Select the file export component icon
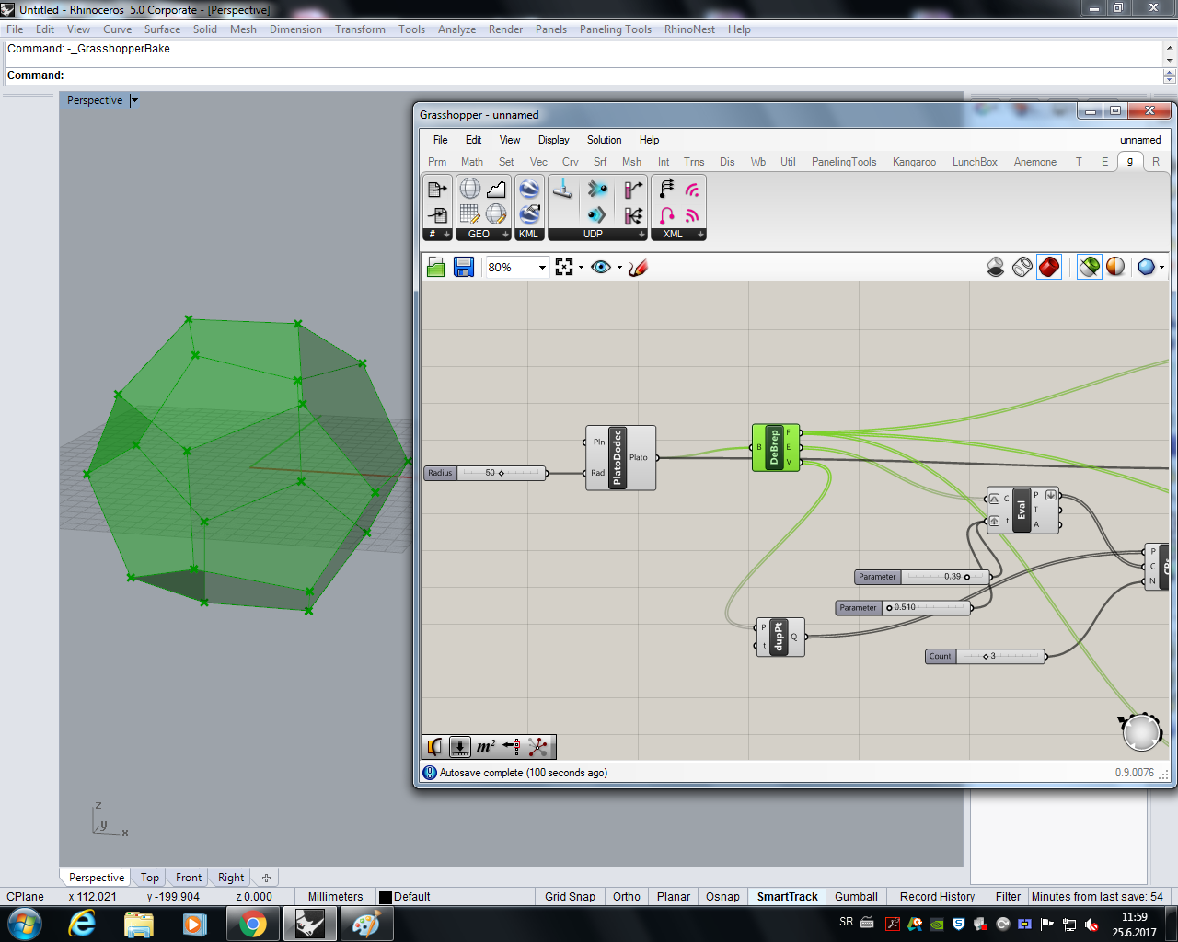 (x=438, y=190)
